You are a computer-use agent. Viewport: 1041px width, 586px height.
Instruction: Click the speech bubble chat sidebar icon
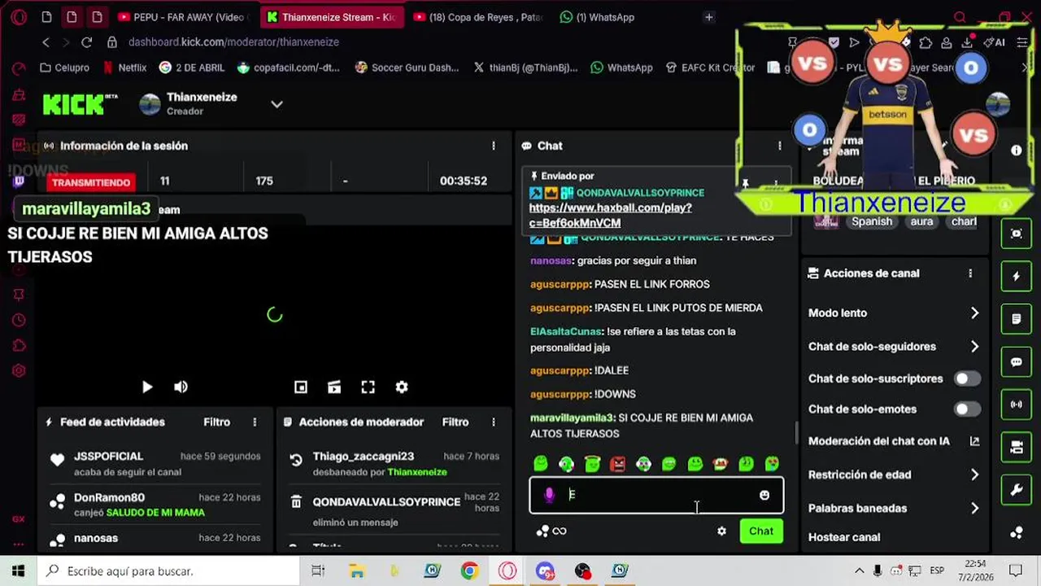coord(1017,362)
